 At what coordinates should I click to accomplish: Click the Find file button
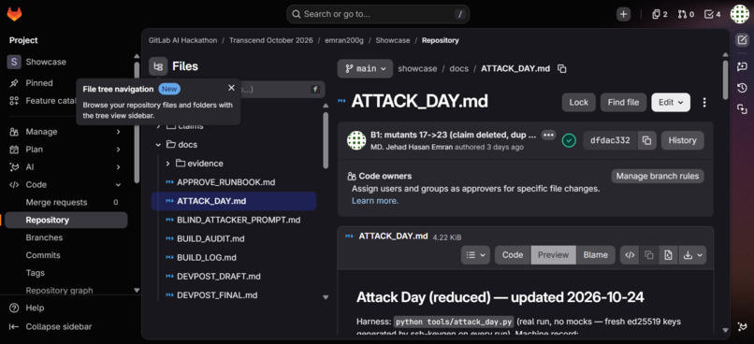pos(623,102)
